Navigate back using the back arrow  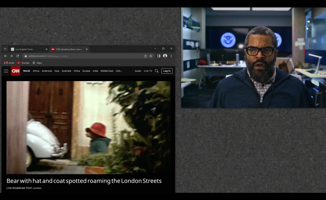click(5, 56)
